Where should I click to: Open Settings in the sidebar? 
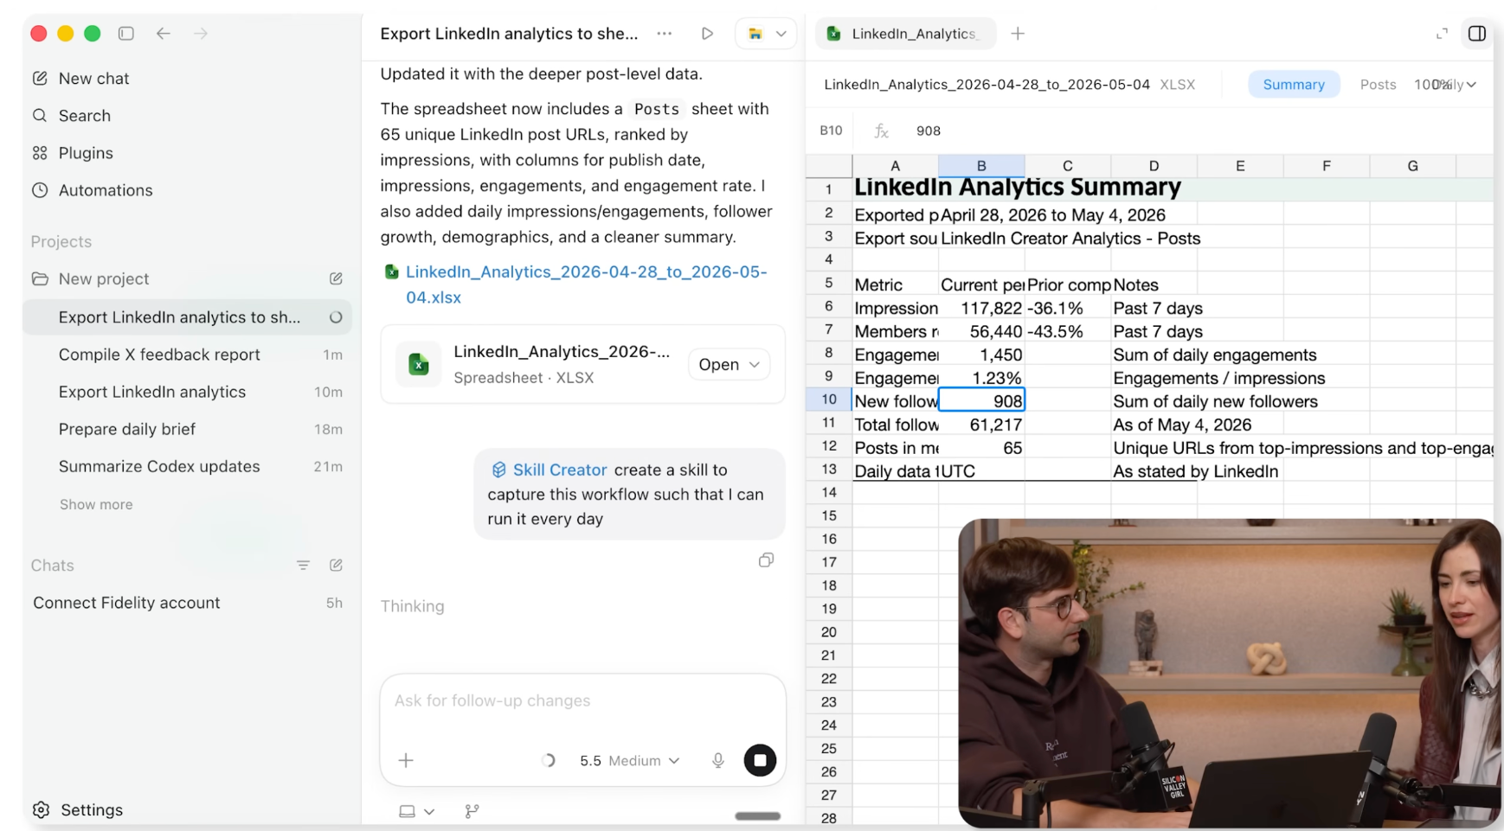78,810
